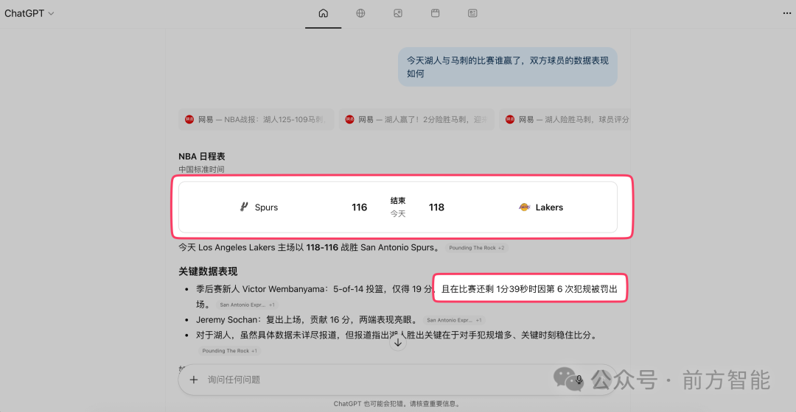Click the "Pounding The Rock +1" citation chip
This screenshot has width=796, height=412.
click(229, 351)
